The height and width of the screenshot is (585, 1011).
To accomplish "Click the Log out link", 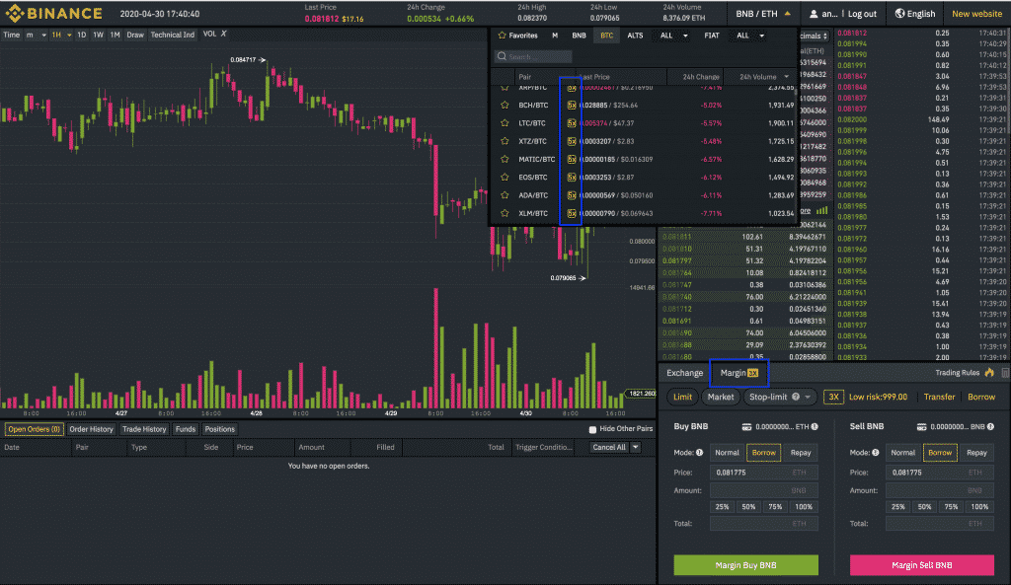I will pos(862,14).
